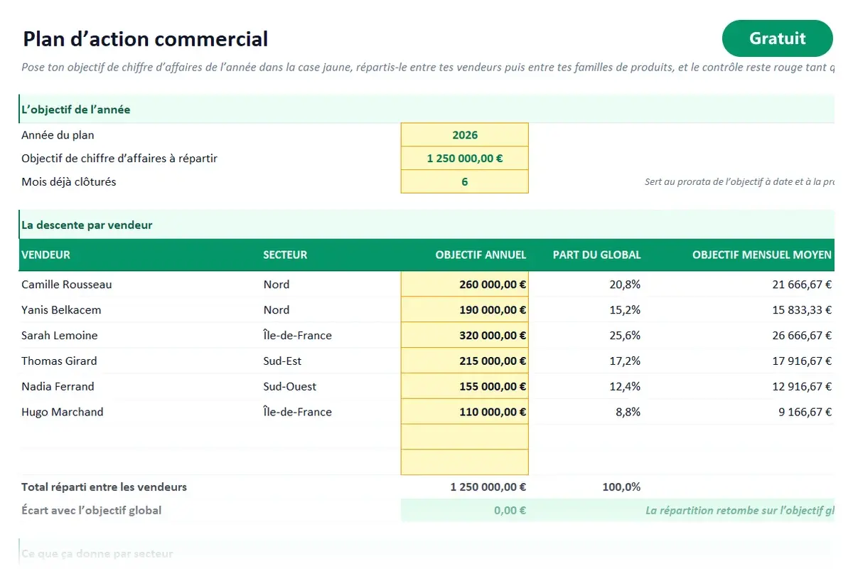Select the 20,8% share cell

pos(625,284)
